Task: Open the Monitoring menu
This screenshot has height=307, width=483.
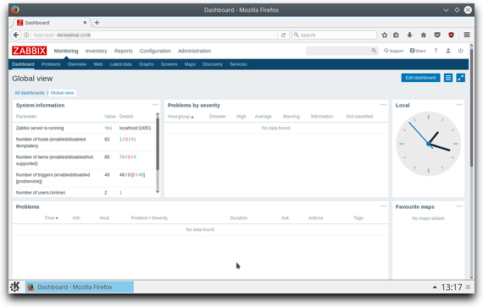Action: [66, 51]
